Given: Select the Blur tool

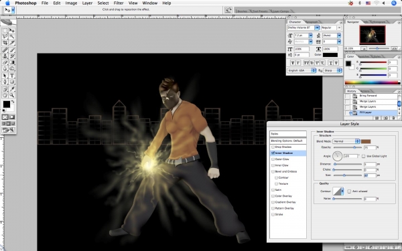Looking at the screenshot, I should 5,68.
